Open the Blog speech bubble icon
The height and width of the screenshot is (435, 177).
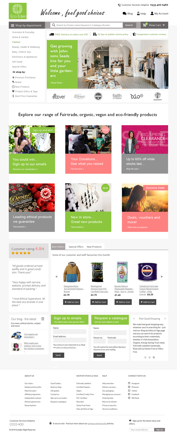tap(124, 13)
